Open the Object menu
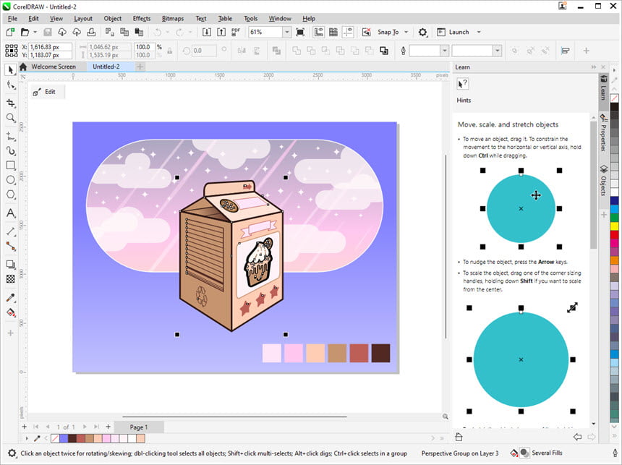622x465 pixels. coord(113,18)
